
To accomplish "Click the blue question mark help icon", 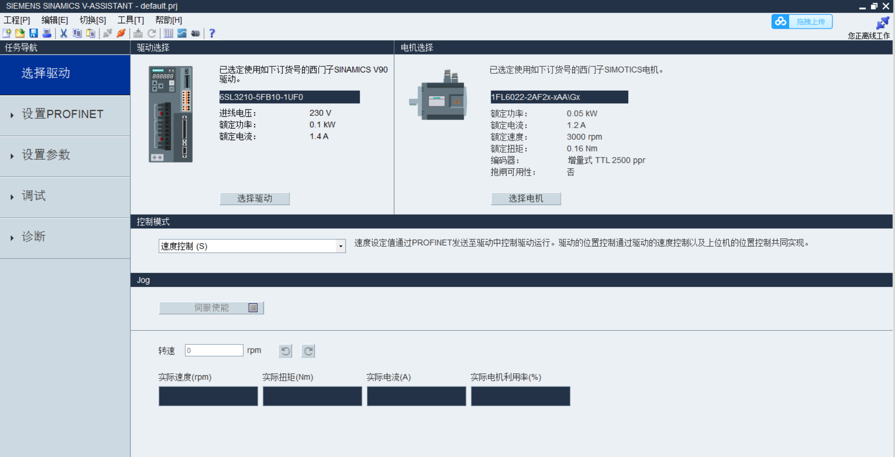I will (x=212, y=33).
